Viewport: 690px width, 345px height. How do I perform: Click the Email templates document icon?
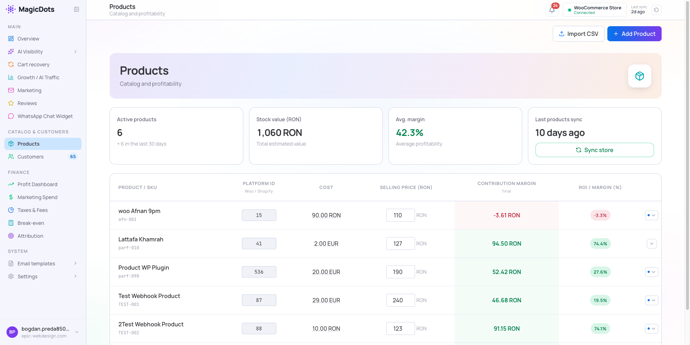click(11, 264)
